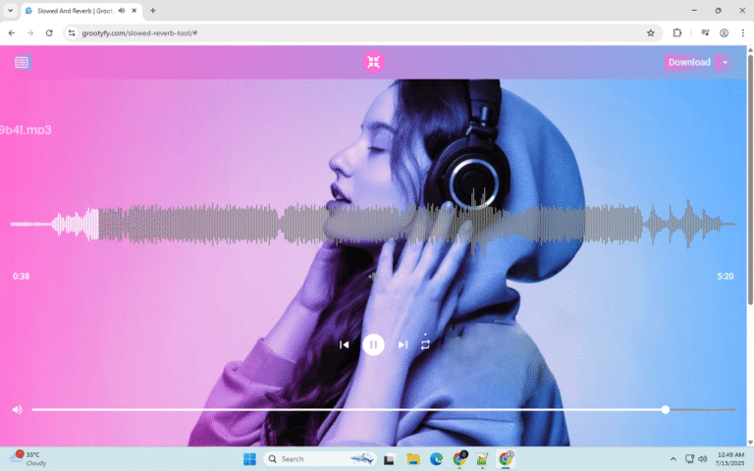The image size is (754, 471).
Task: Open the Chrome extensions puzzle icon
Action: 676,32
